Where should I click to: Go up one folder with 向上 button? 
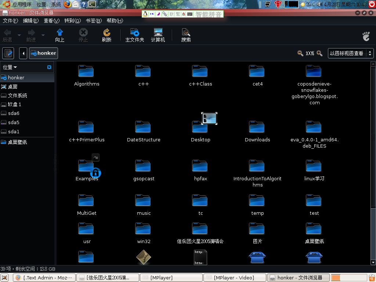tap(60, 35)
